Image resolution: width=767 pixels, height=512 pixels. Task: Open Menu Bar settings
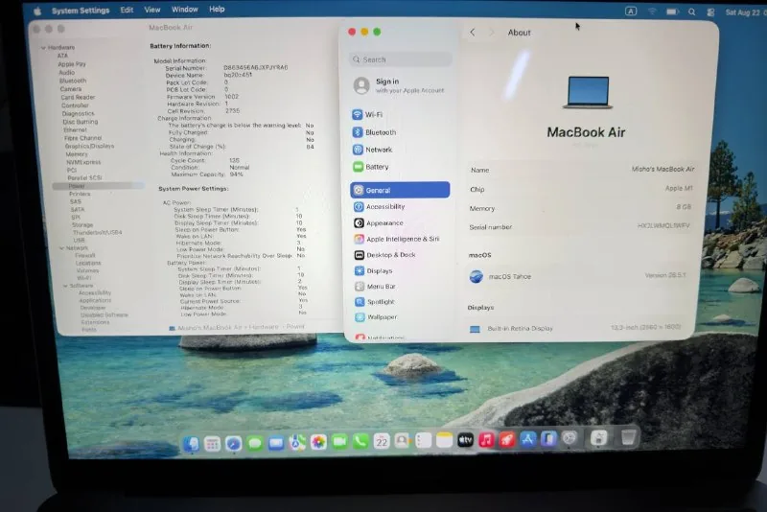click(375, 286)
